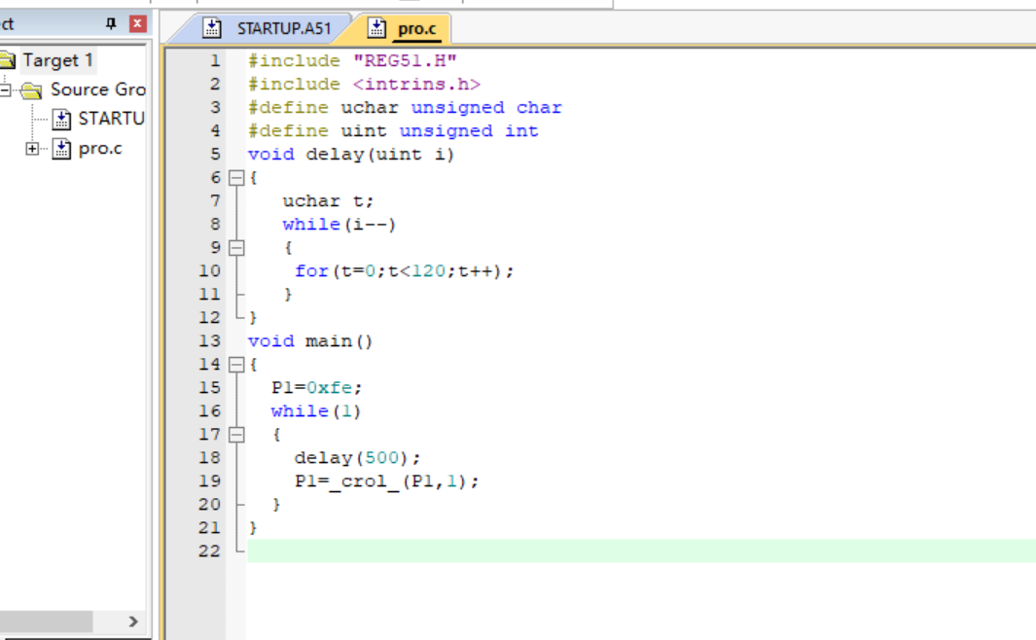Click 'void main()' on line 13
This screenshot has width=1036, height=640.
click(x=310, y=340)
